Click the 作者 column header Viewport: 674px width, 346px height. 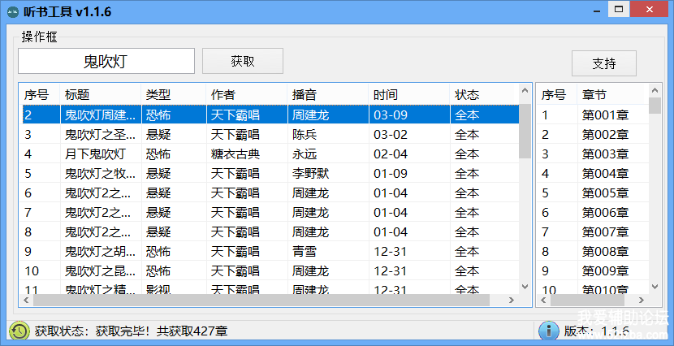(x=246, y=94)
